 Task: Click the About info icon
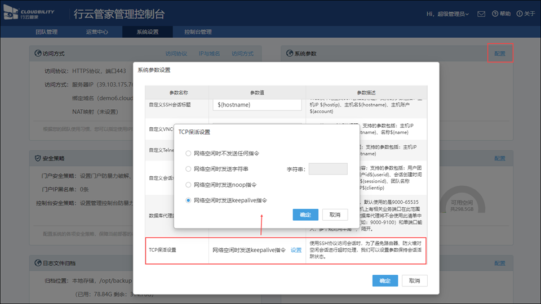point(520,14)
